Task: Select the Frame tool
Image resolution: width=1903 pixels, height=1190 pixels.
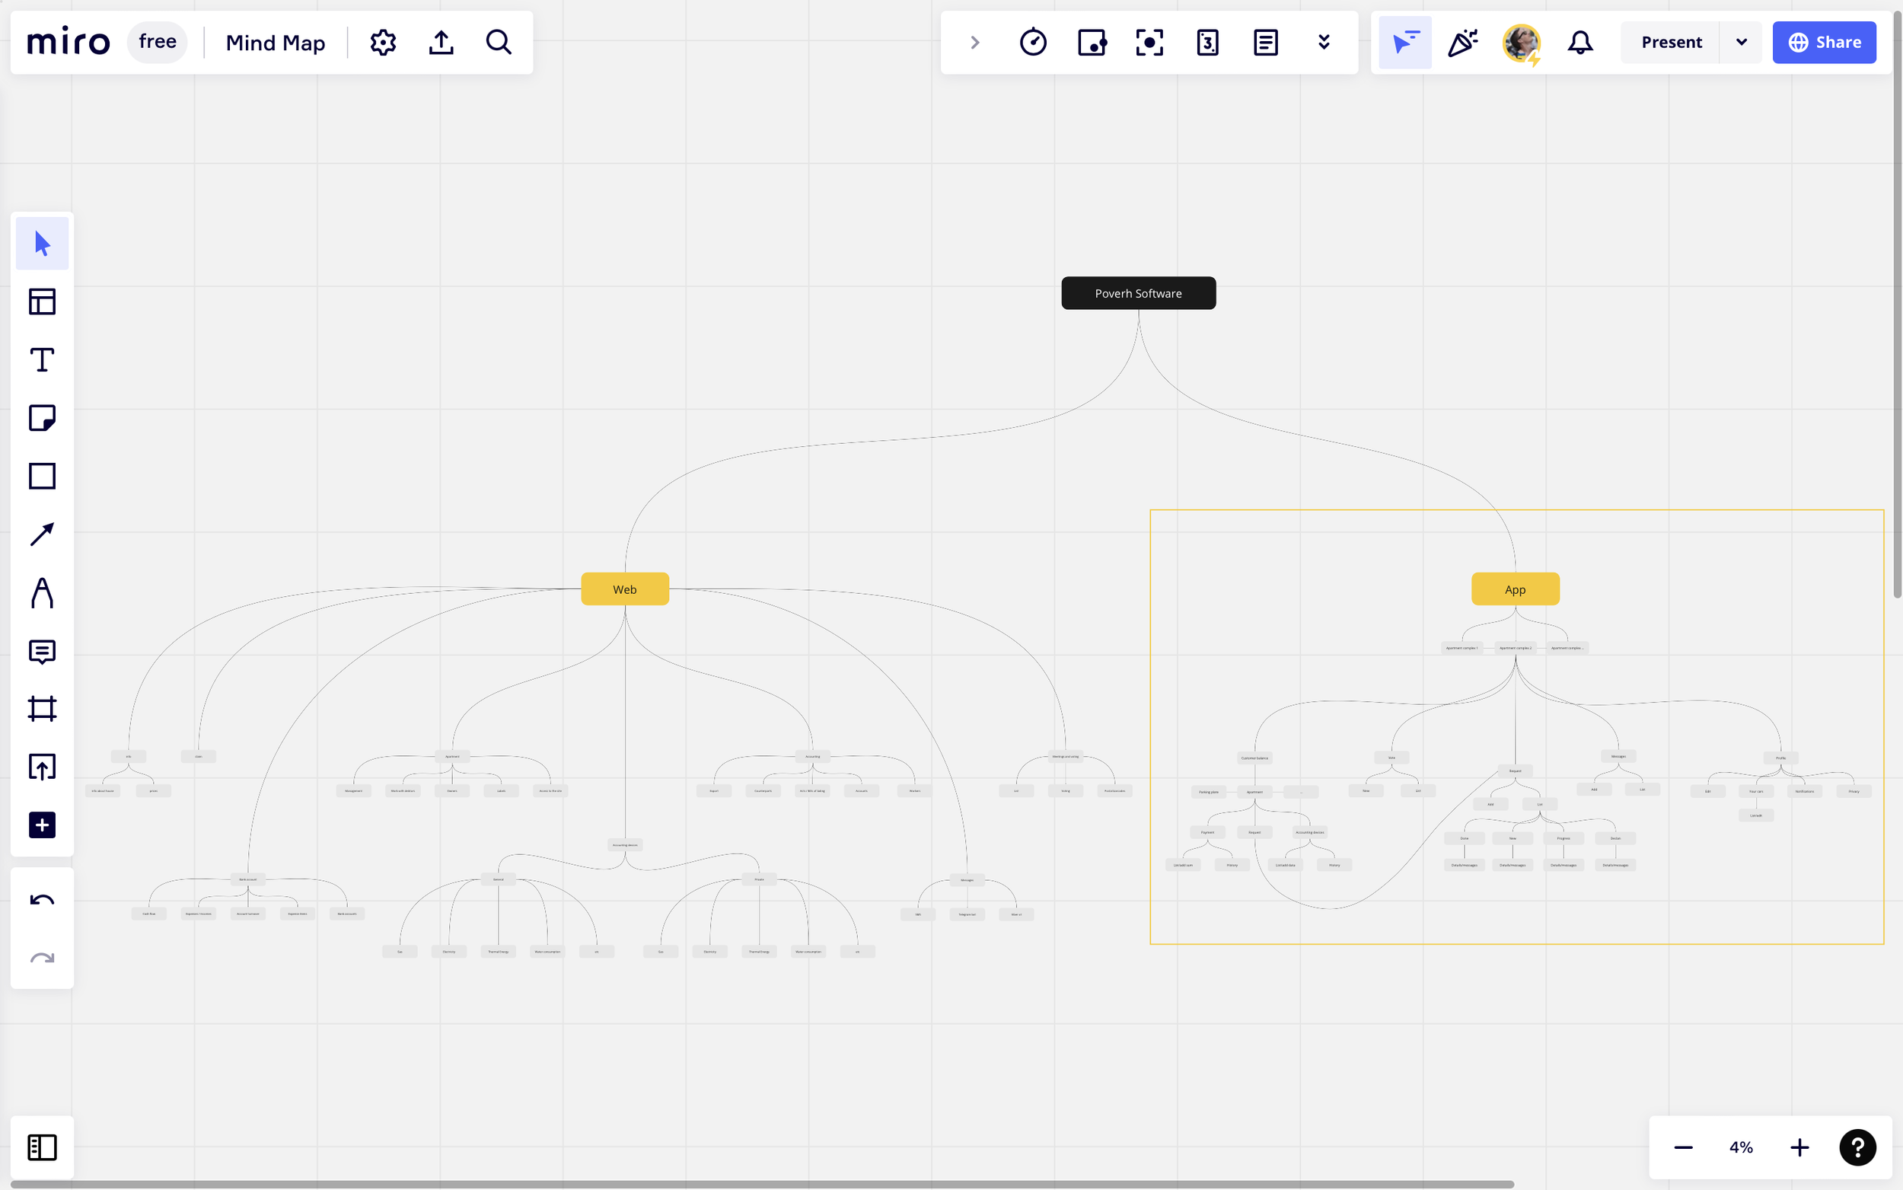Action: tap(42, 708)
